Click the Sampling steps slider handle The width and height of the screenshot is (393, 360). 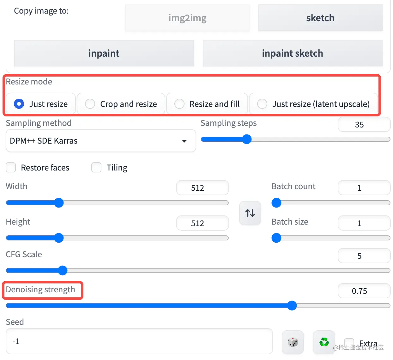(247, 139)
